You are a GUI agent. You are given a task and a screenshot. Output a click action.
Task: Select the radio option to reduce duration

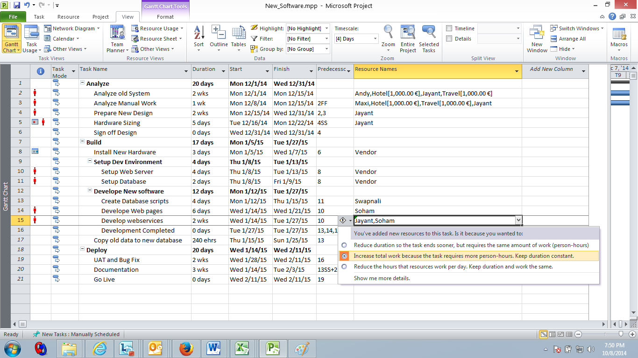(x=343, y=244)
